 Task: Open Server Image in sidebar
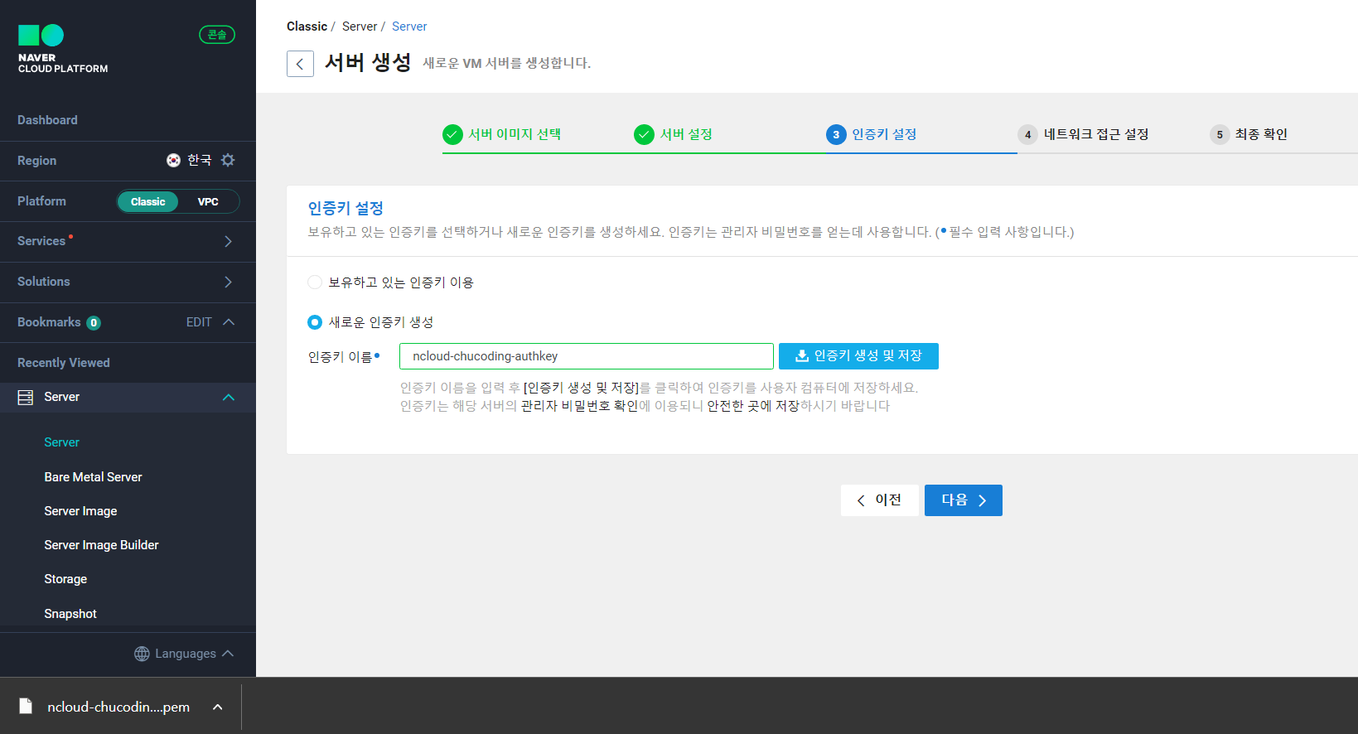pos(80,511)
